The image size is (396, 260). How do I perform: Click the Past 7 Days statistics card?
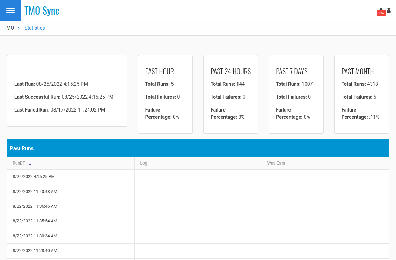pos(296,94)
